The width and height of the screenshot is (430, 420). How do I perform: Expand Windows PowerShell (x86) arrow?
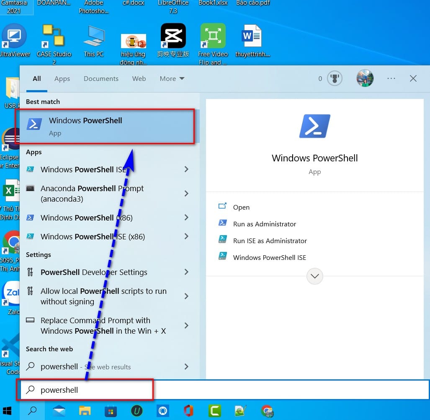click(186, 218)
